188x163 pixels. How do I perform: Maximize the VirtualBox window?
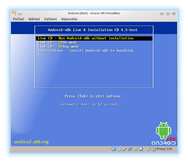(x=168, y=13)
